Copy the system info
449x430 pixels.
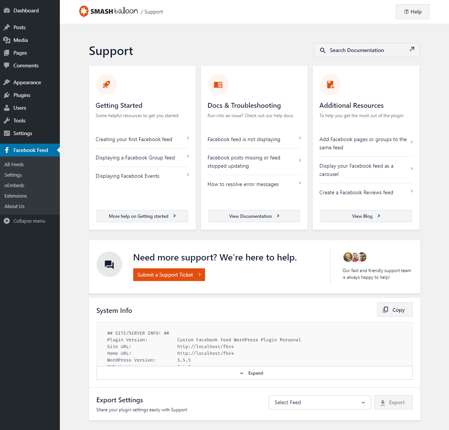pos(395,310)
